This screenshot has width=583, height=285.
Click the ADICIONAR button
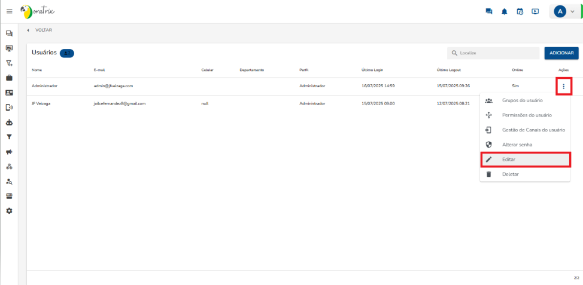(x=561, y=53)
